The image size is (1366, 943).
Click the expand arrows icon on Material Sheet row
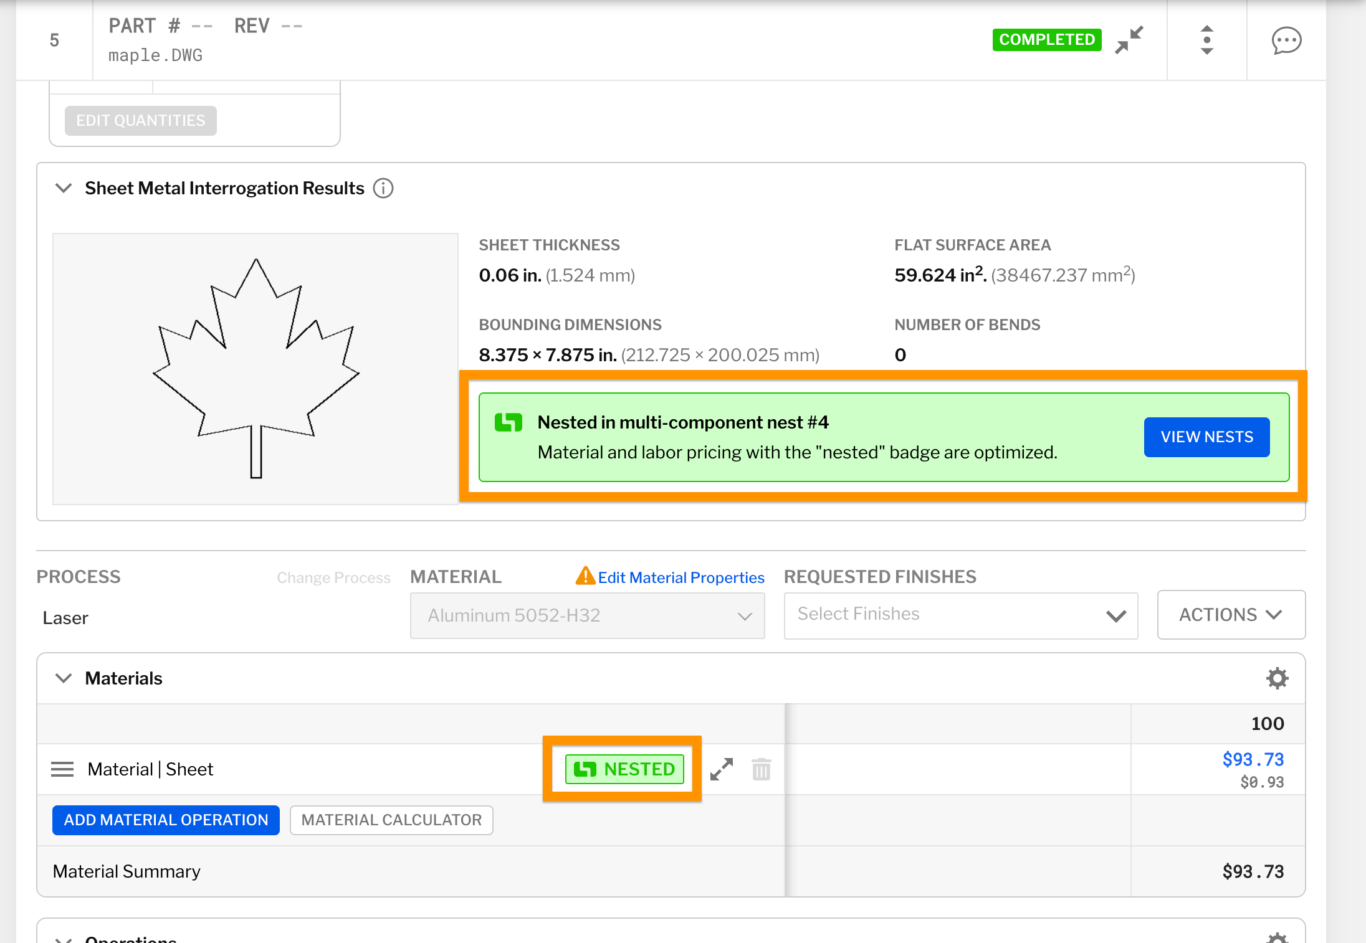(722, 769)
